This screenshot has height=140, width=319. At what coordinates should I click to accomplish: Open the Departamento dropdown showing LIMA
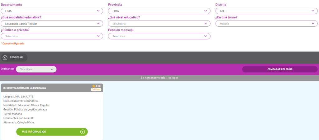[52, 11]
